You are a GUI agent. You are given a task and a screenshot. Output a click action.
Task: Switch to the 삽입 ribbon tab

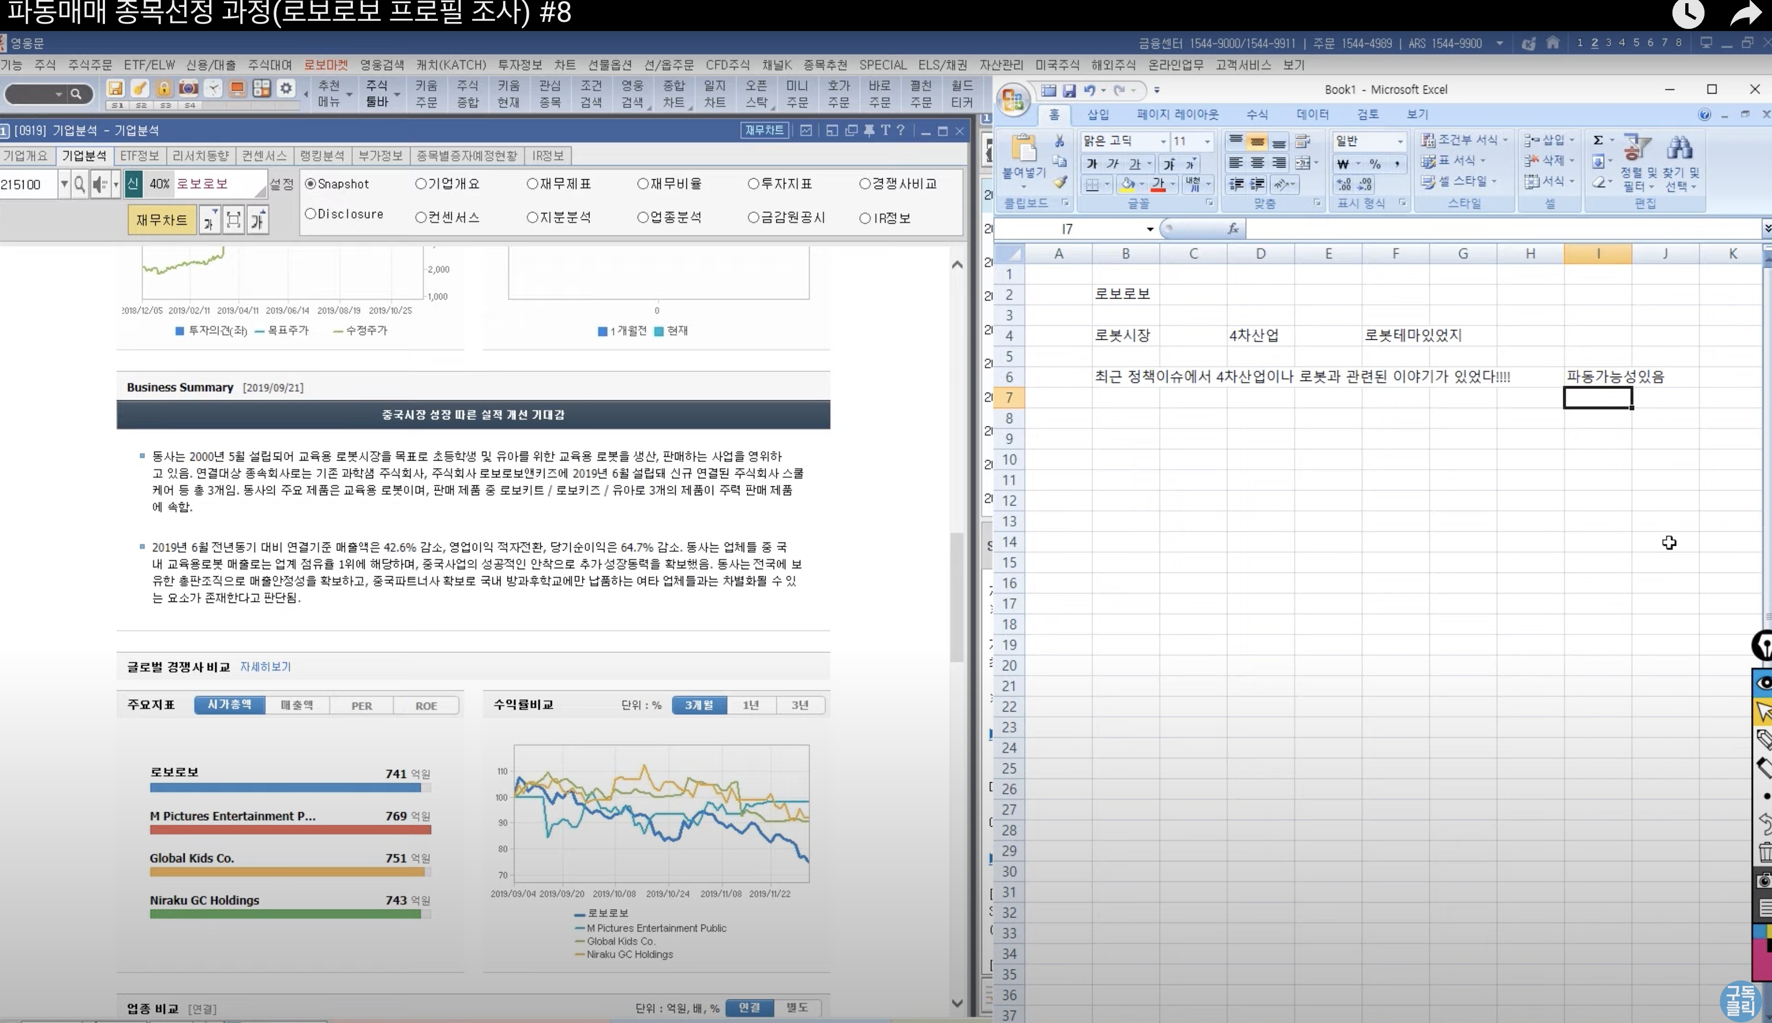[1097, 114]
